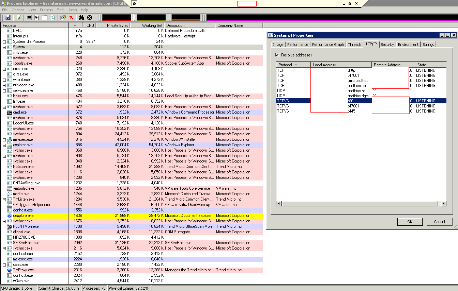Click the cmd.exe console icon in list
This screenshot has width=458, height=291.
[10, 112]
